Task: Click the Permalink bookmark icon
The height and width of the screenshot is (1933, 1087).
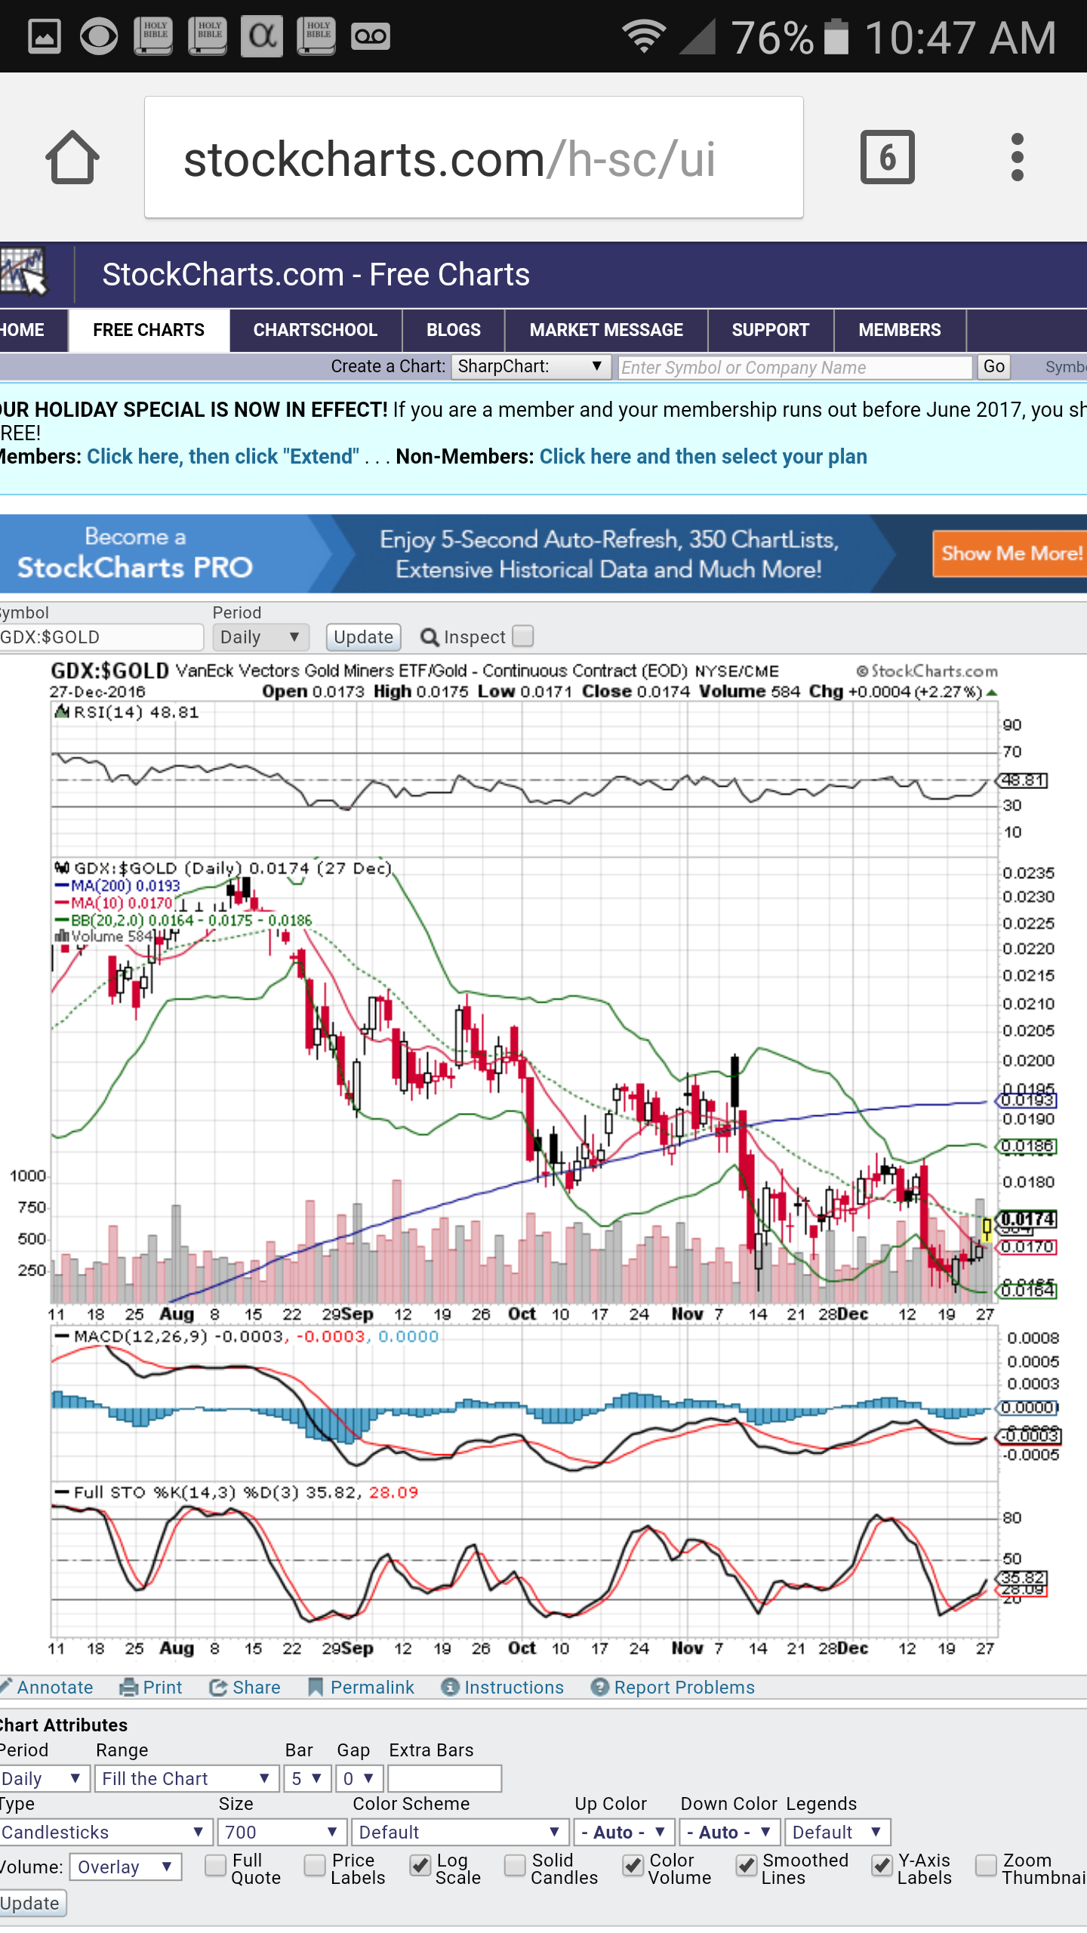Action: click(316, 1687)
